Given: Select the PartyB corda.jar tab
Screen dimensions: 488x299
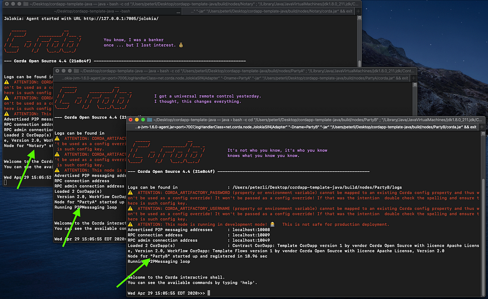Looking at the screenshot, I should [303, 127].
